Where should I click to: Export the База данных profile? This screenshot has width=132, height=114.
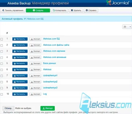coord(35,64)
